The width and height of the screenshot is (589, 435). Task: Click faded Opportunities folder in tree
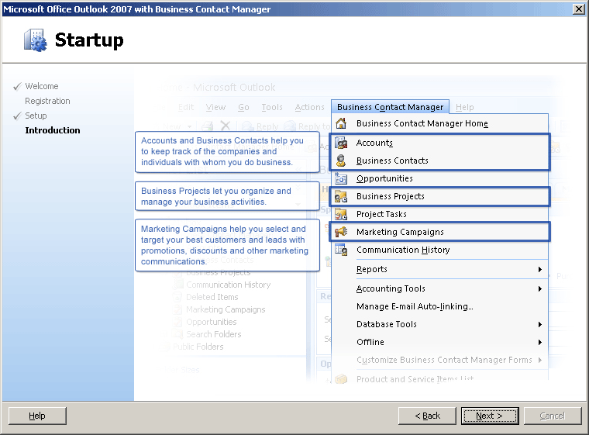pyautogui.click(x=212, y=322)
